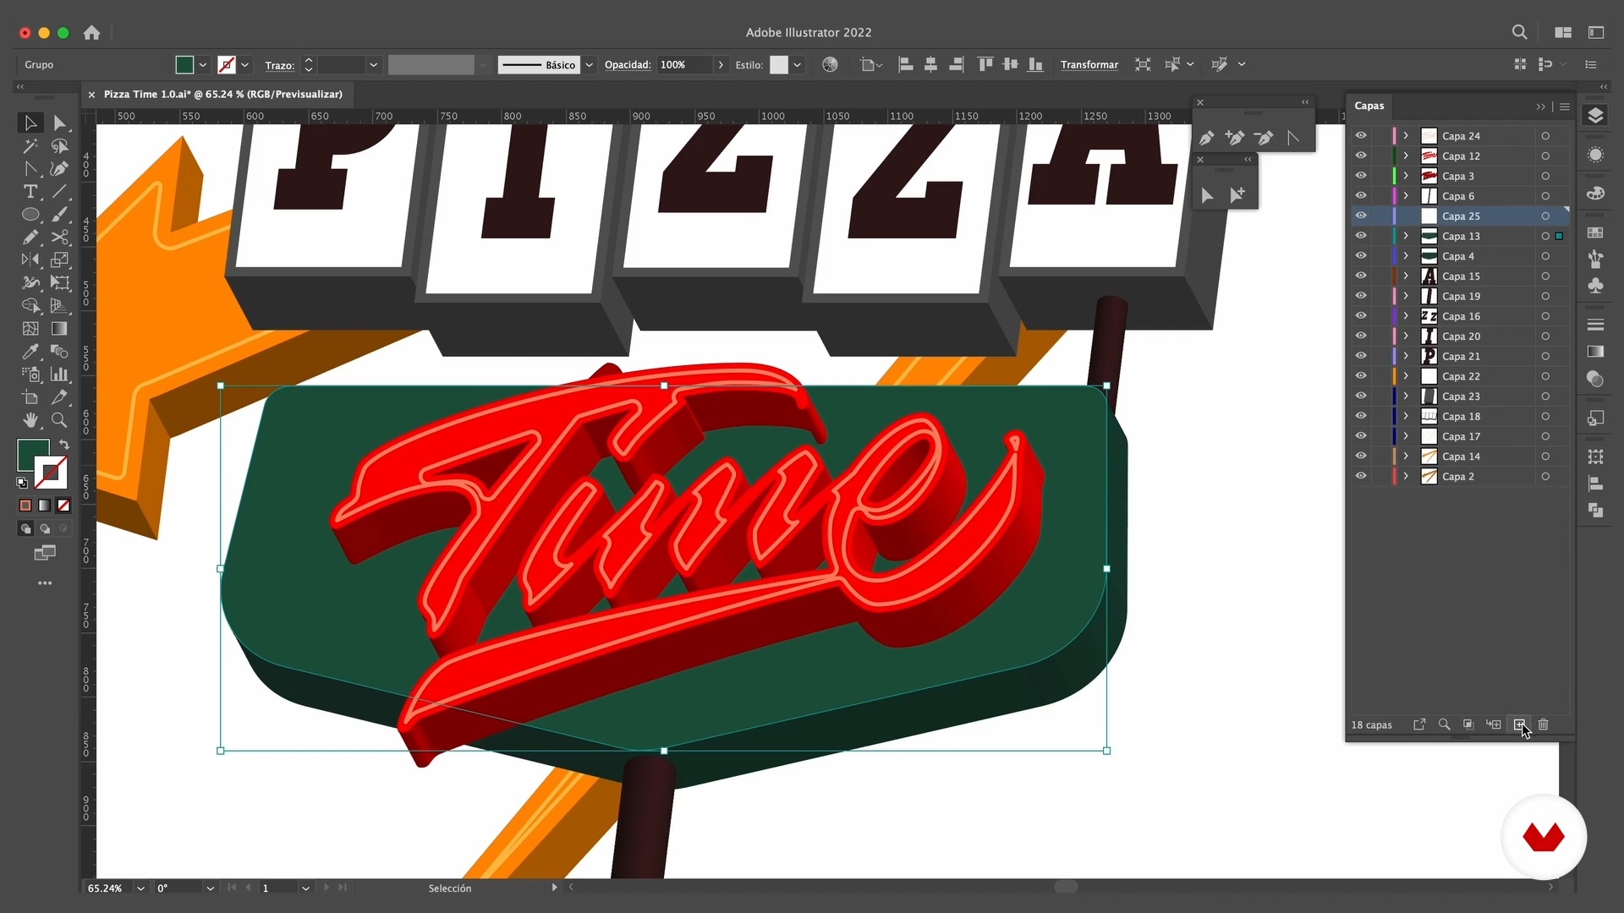Screen dimensions: 1624x913
Task: Select the Ellipse tool
Action: [30, 215]
